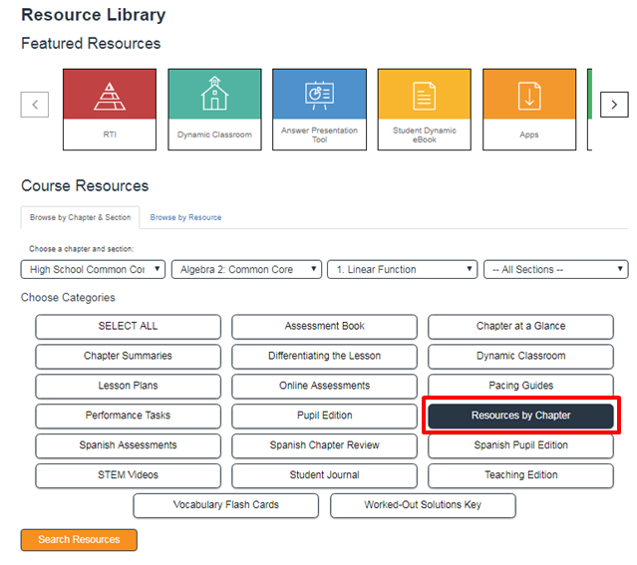Open the Student Dynamic eBook tile
Screen dimensions: 637x565
click(x=425, y=109)
